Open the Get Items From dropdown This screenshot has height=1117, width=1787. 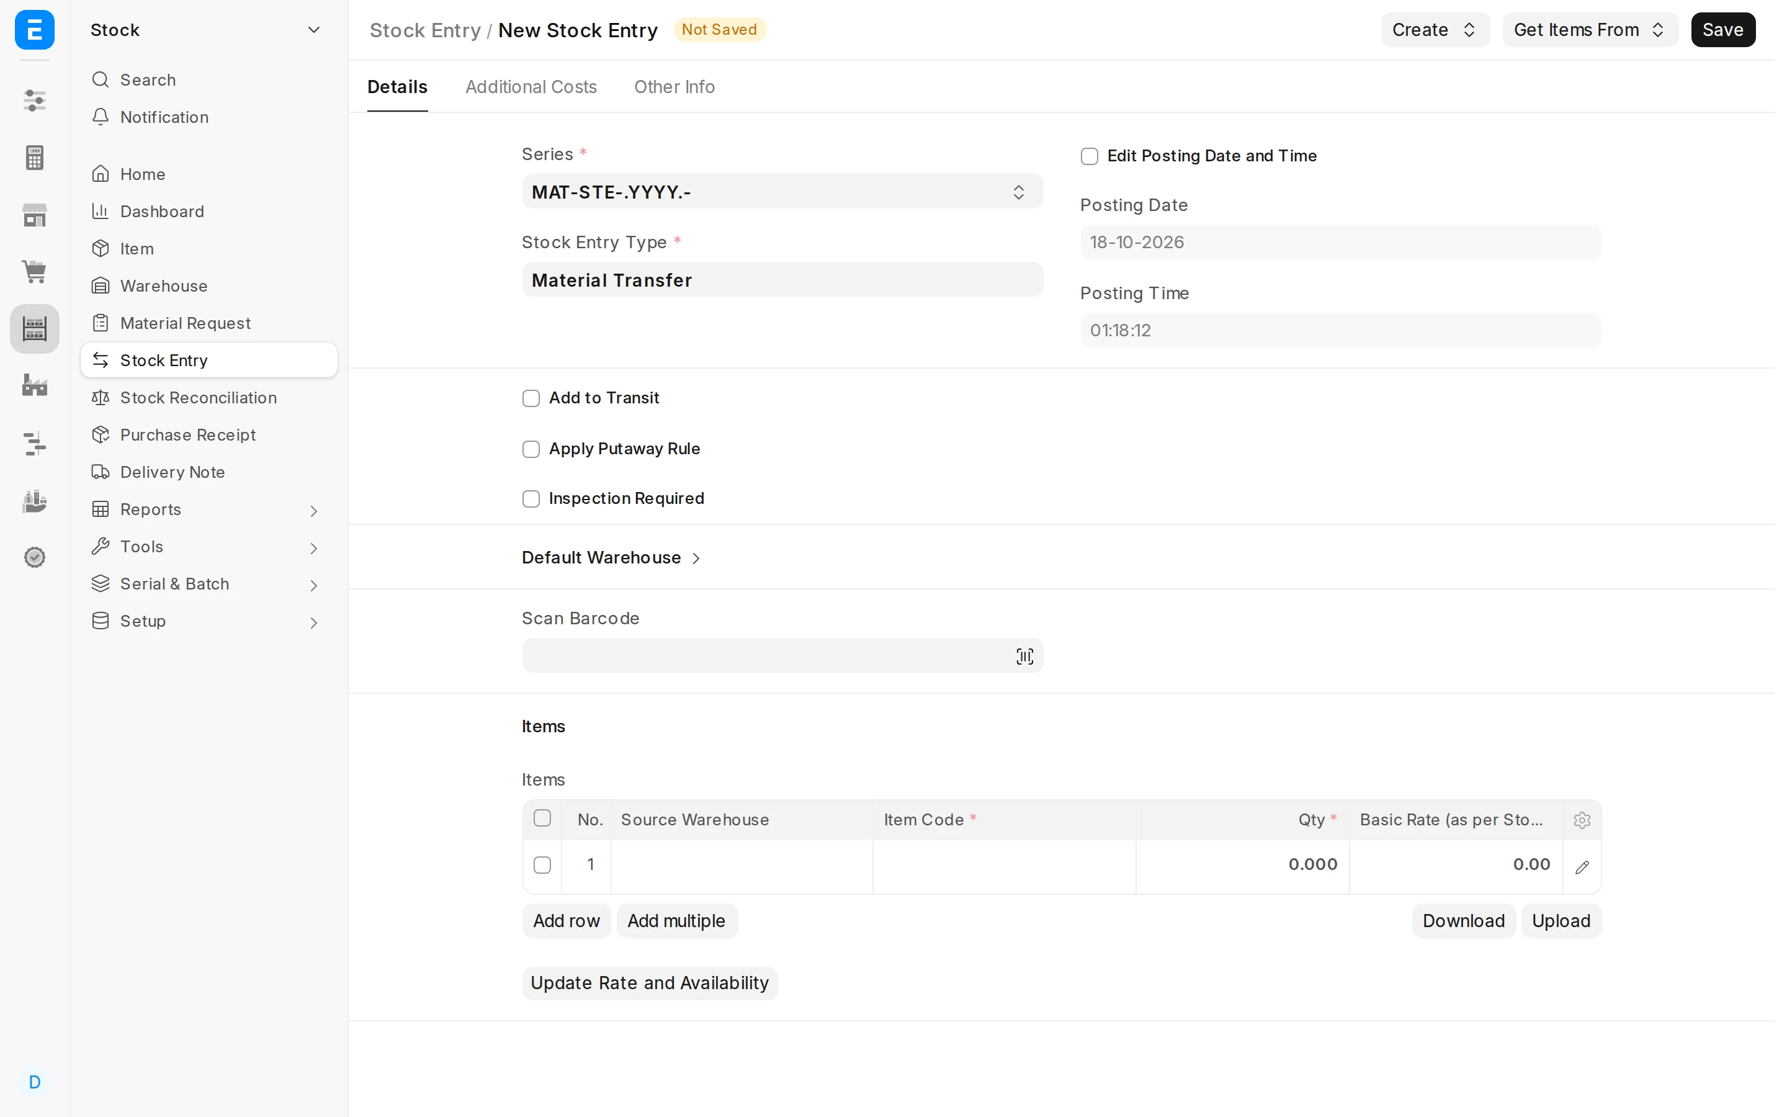click(1590, 30)
